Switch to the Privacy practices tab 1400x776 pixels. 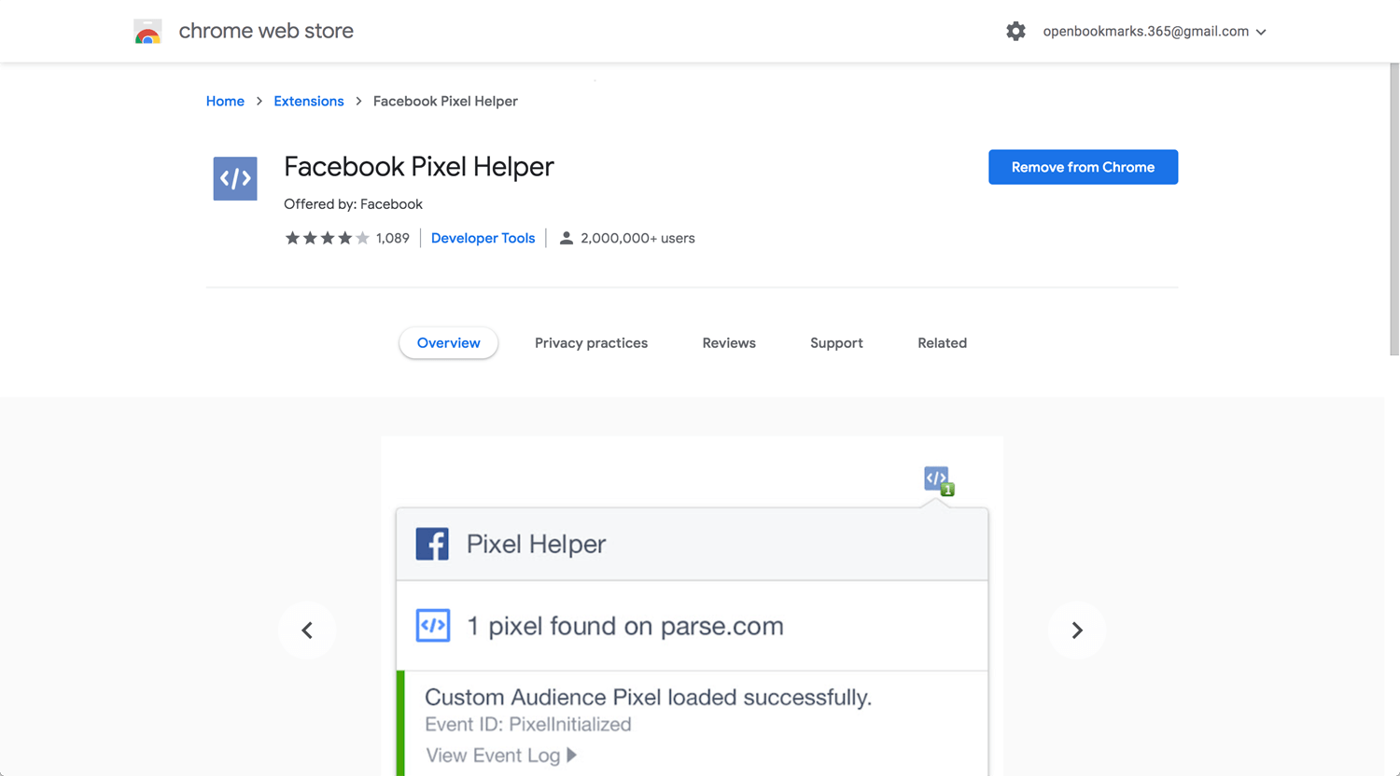[591, 343]
